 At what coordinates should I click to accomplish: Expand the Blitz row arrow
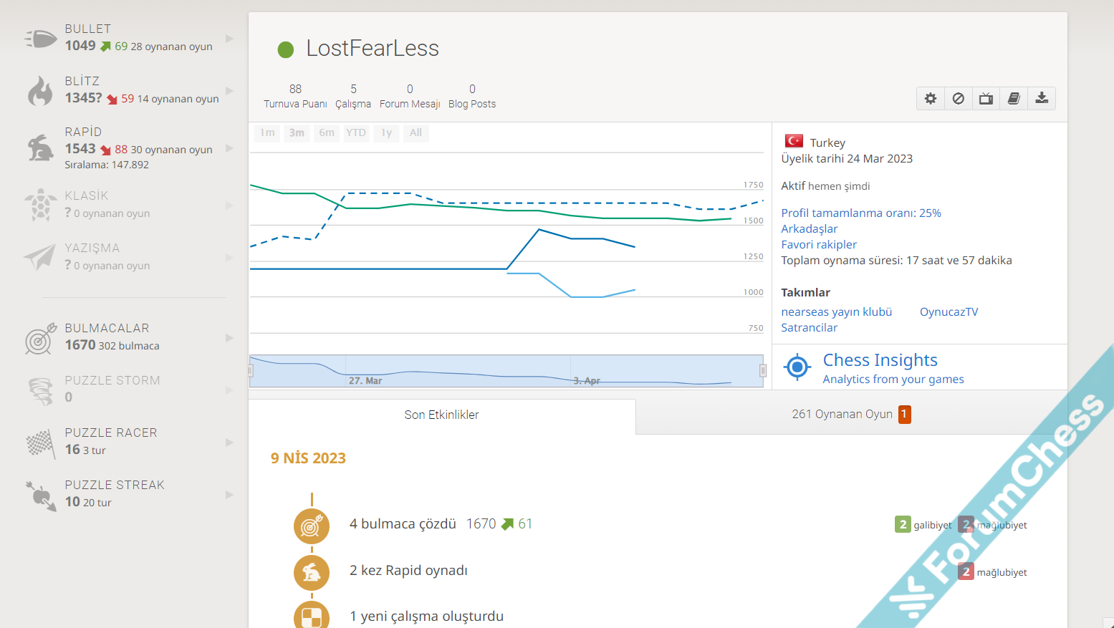click(x=229, y=90)
